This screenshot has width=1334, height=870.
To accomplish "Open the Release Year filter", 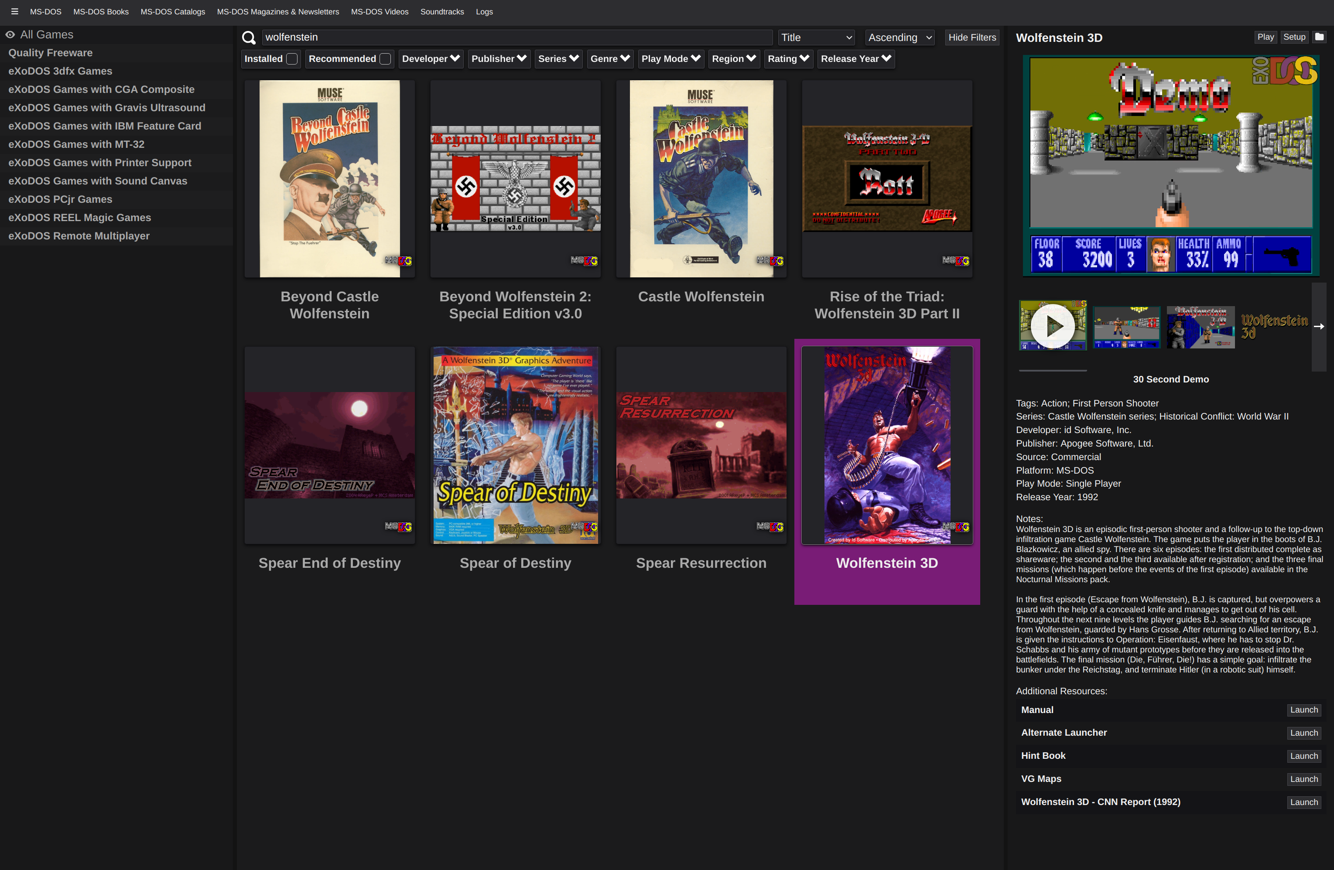I will point(855,59).
